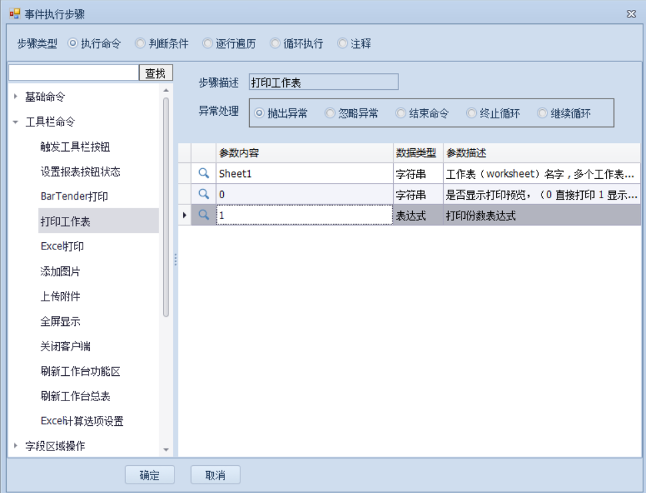Select the 终止循环 radio option
Viewport: 646px width, 493px height.
tap(472, 114)
